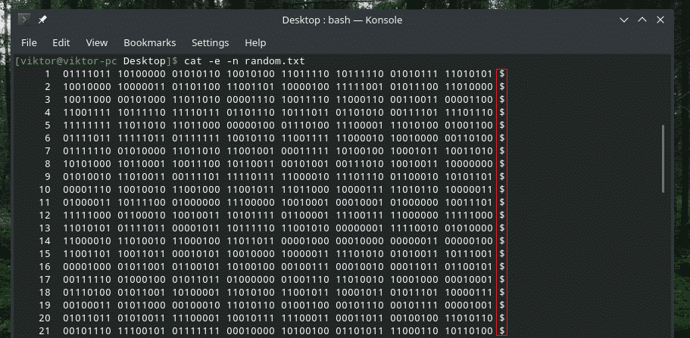
Task: Open the Edit menu
Action: tap(61, 43)
